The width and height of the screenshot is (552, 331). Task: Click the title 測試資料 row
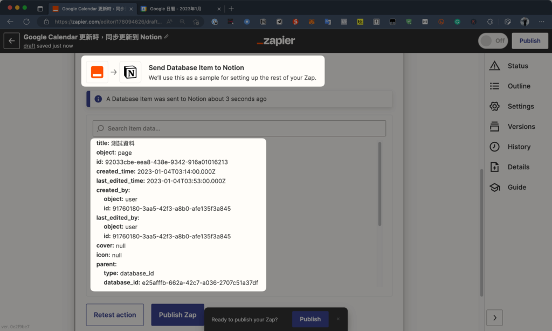tap(115, 143)
